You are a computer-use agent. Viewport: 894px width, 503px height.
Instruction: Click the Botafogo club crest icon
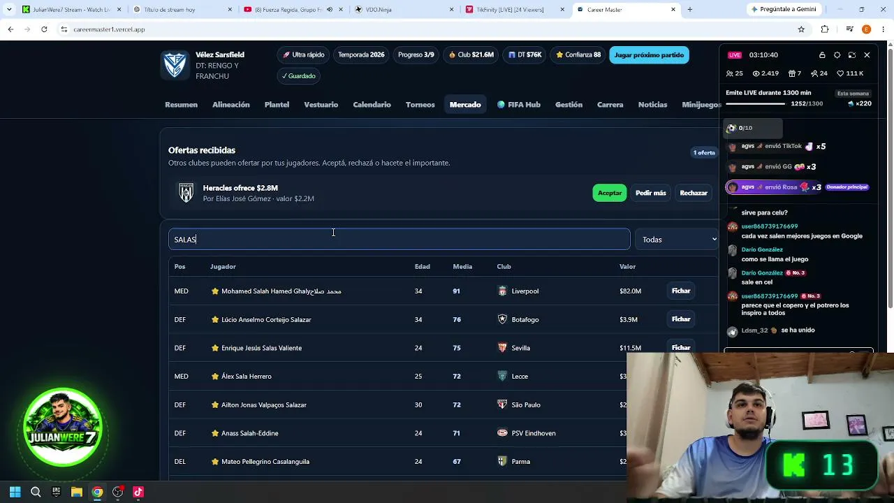[x=502, y=319]
